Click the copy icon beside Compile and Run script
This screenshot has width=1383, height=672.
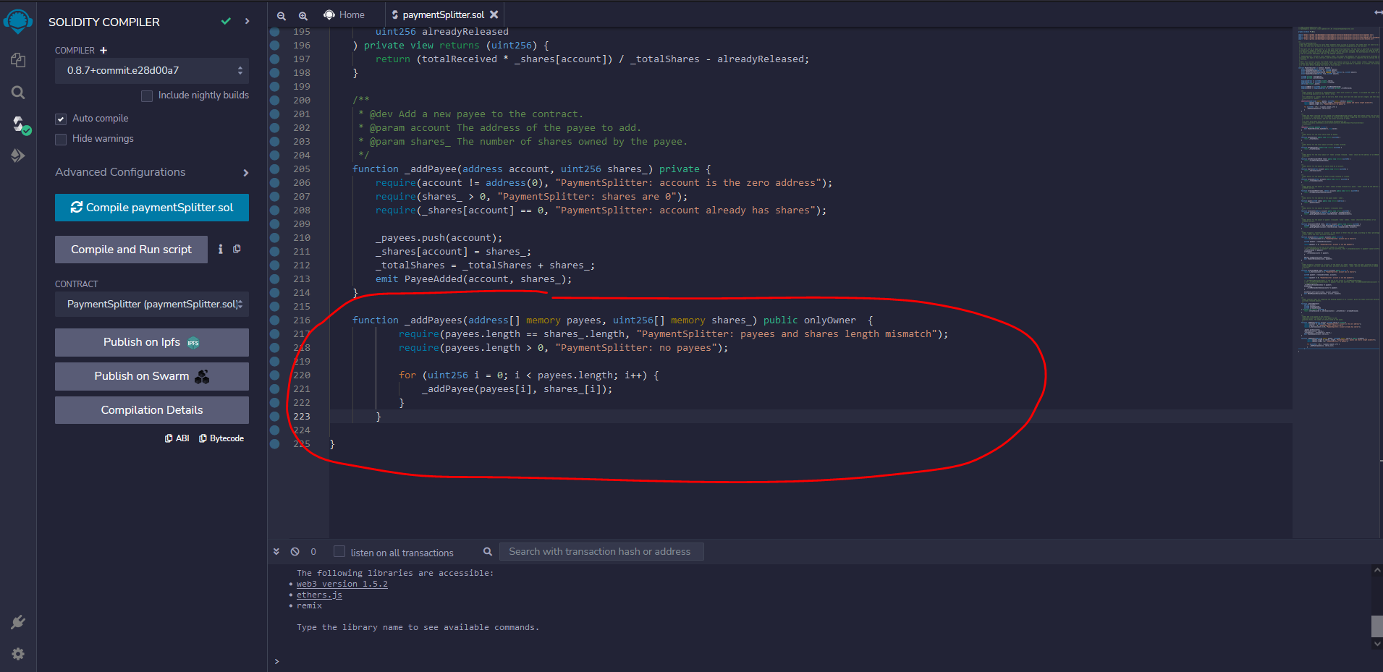pyautogui.click(x=237, y=249)
